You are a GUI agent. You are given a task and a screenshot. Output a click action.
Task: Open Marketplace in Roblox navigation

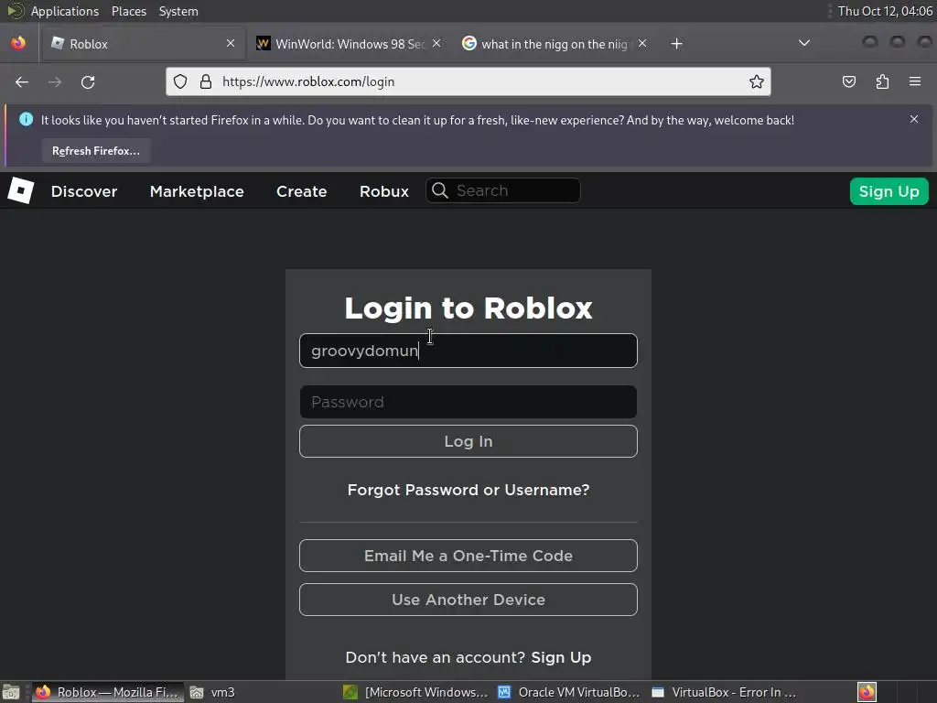tap(197, 191)
